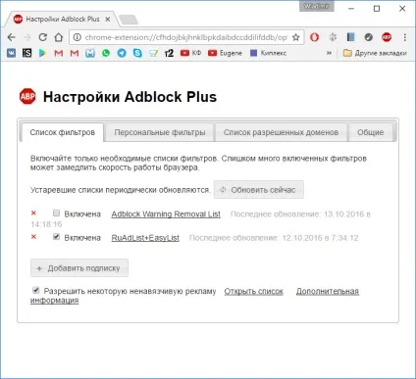Screen dimensions: 416x379
Task: Toggle allow some non-intrusive ads checkbox
Action: click(36, 290)
